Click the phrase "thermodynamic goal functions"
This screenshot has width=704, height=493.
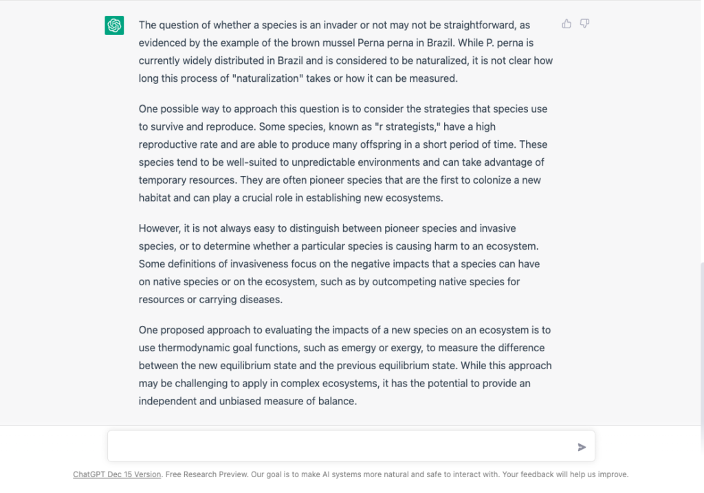(x=228, y=348)
